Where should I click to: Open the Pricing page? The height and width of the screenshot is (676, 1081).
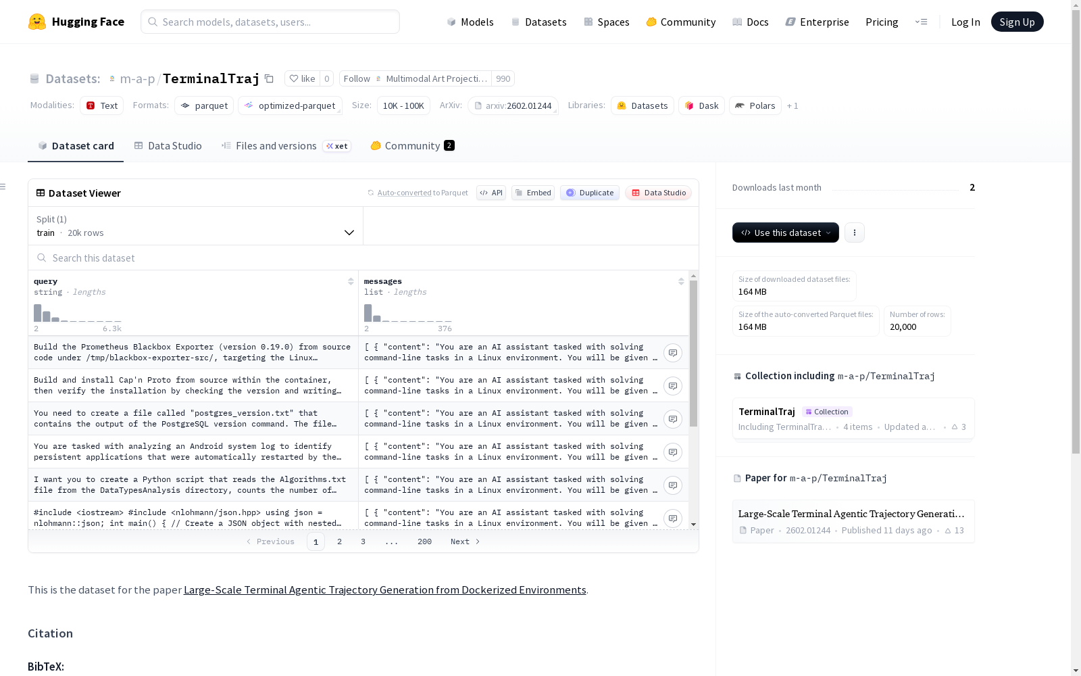(882, 22)
